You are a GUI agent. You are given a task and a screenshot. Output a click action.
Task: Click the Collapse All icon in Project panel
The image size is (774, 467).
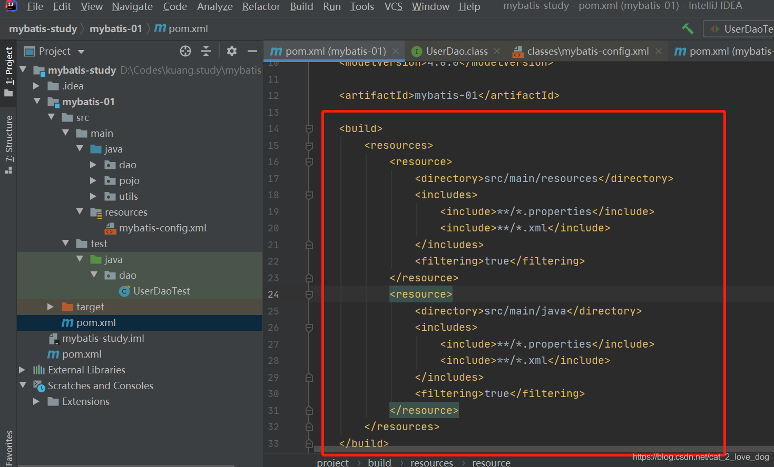tap(206, 51)
